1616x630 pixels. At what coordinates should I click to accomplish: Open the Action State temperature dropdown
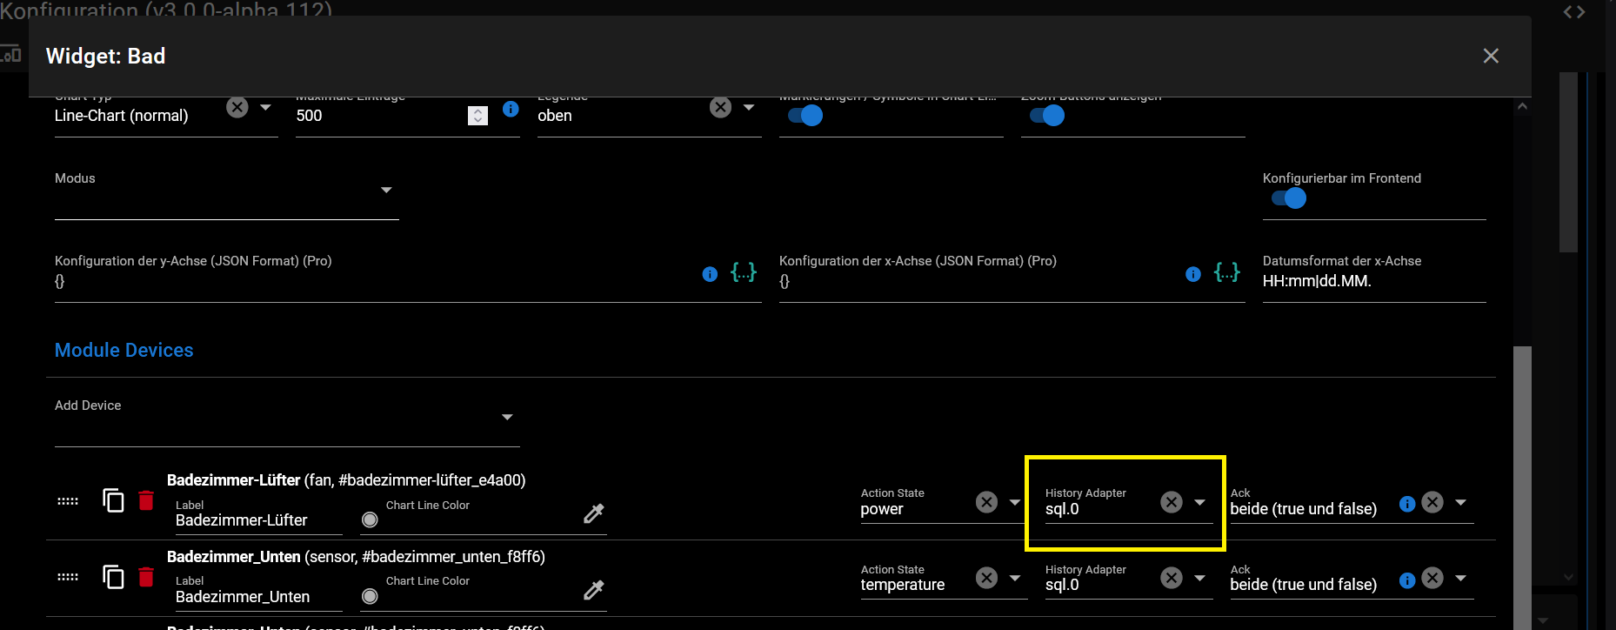click(x=1015, y=578)
